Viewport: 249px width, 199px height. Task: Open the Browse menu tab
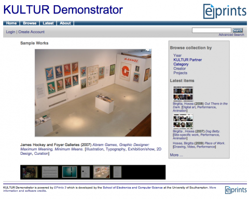[x=30, y=23]
